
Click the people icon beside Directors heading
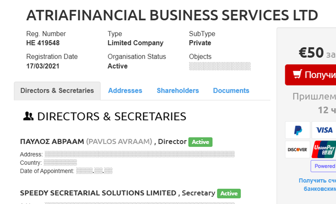point(28,116)
